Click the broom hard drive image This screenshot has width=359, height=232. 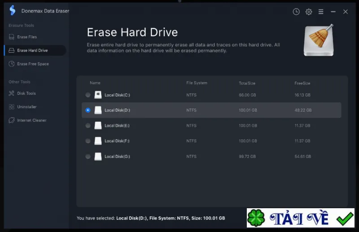319,40
